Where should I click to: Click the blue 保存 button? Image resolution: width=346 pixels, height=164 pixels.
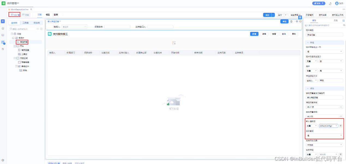pos(267,15)
